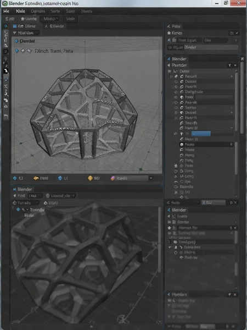The height and width of the screenshot is (330, 247).
Task: Click the star 'Karles' header in right top panel
Action: pos(175,33)
